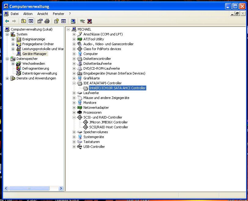248x201 pixels.
Task: Select Intel(R) ICH10R SATA AHCI Controller
Action: point(117,88)
